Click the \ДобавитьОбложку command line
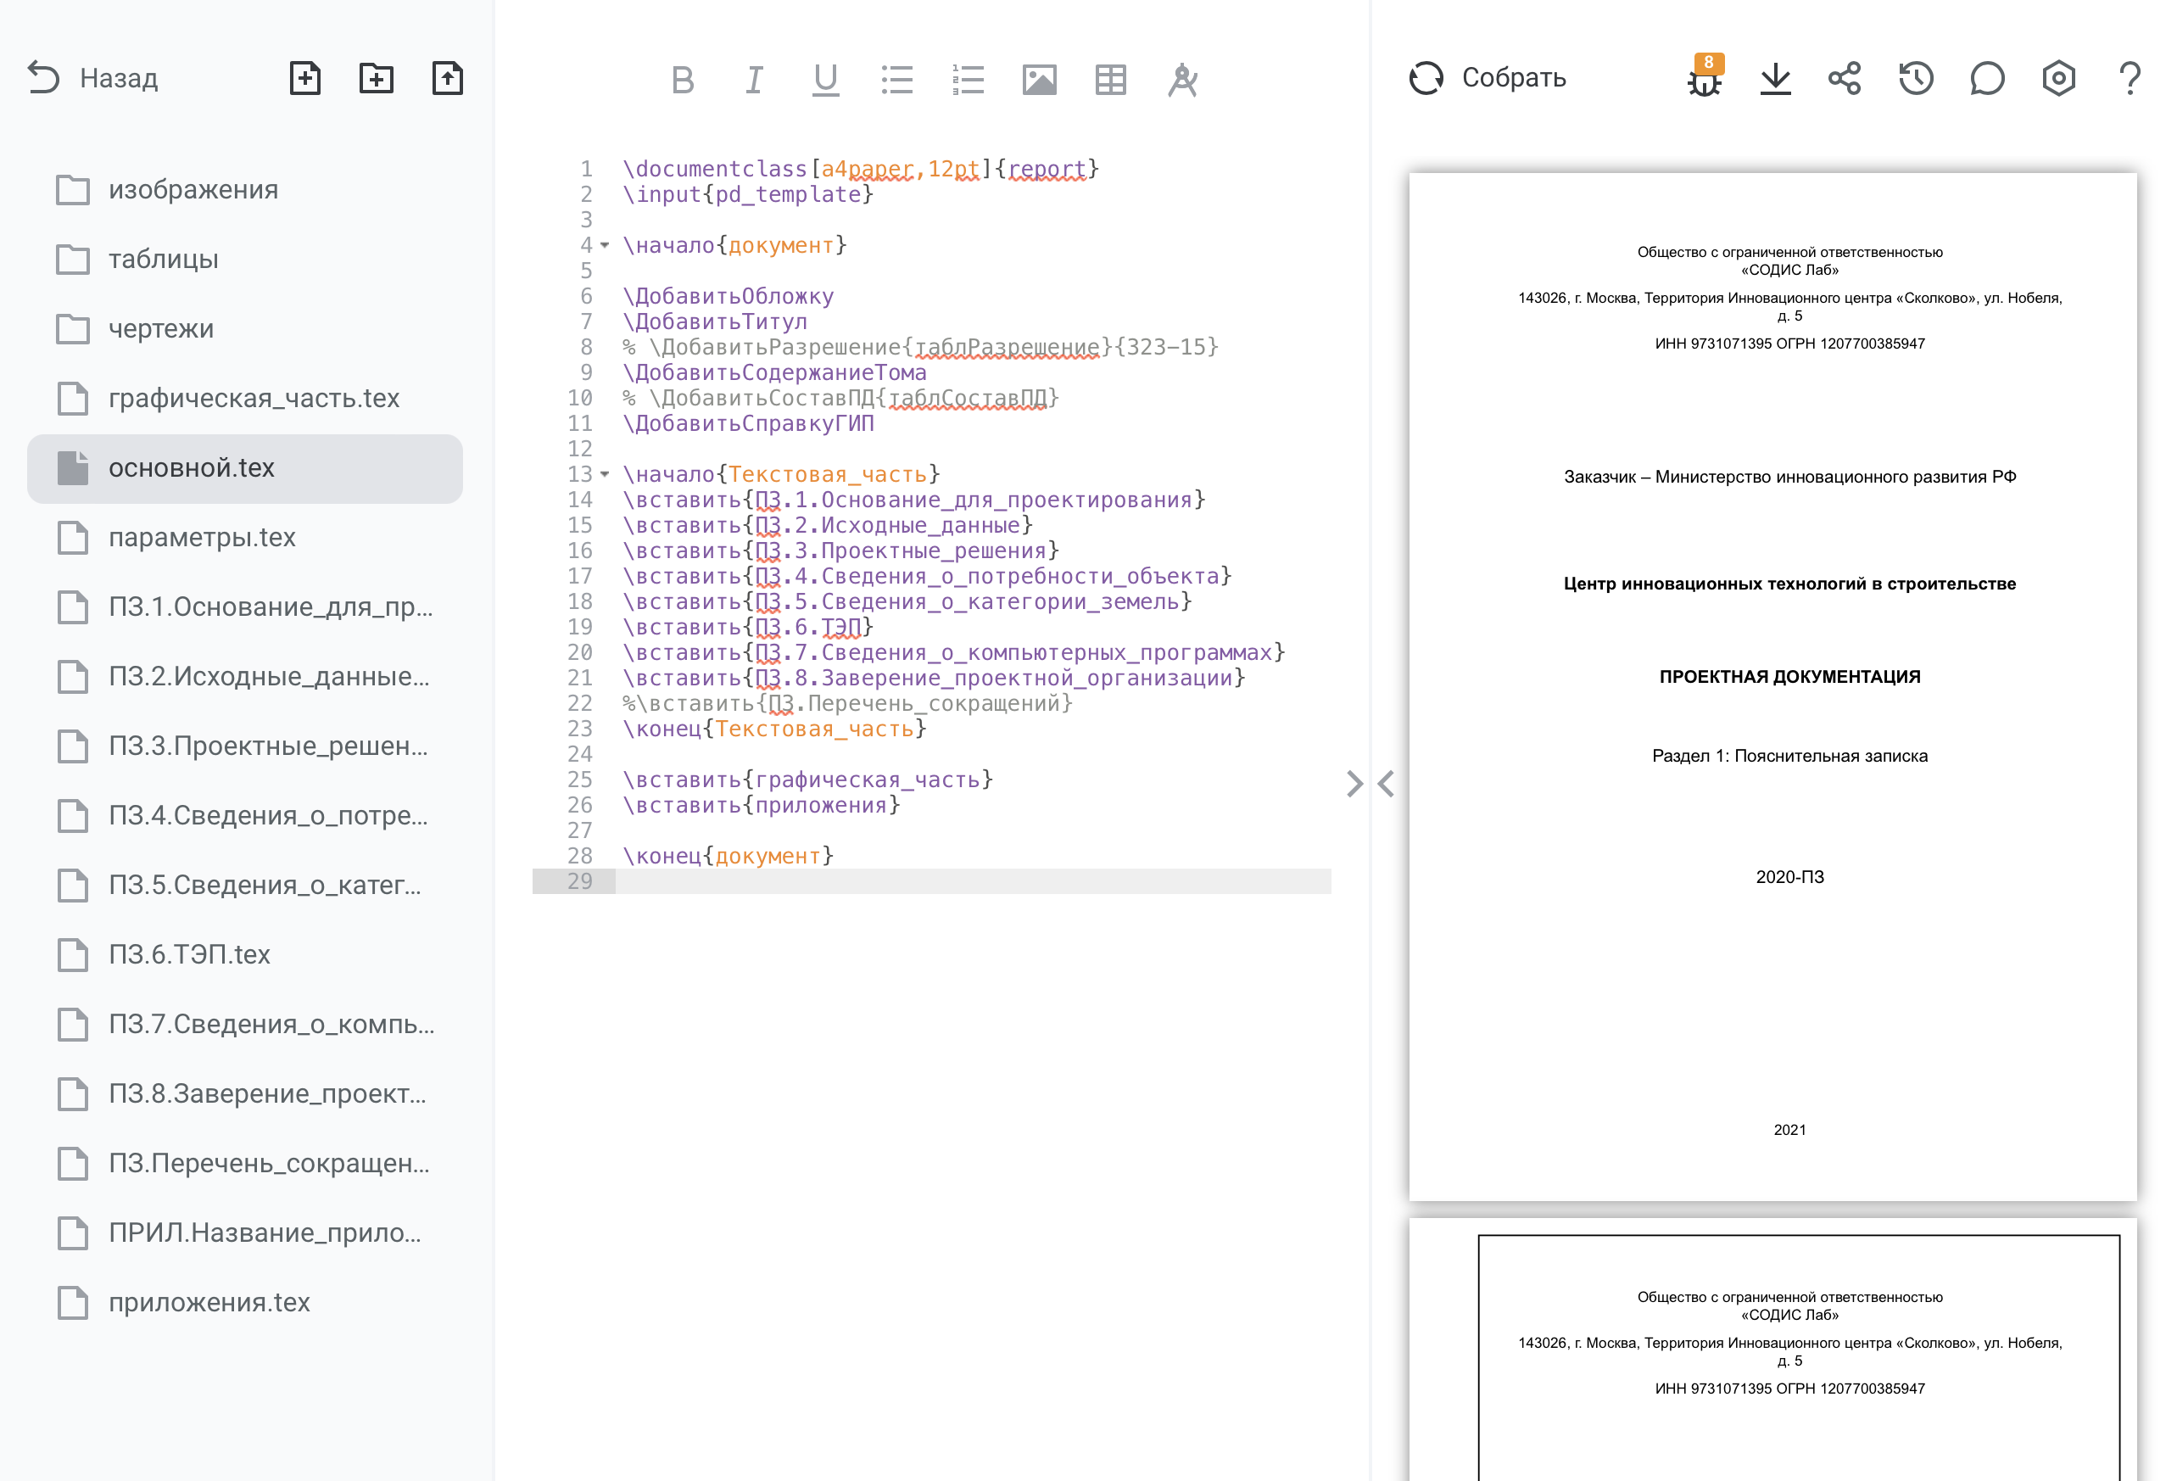Image resolution: width=2166 pixels, height=1481 pixels. click(x=728, y=296)
